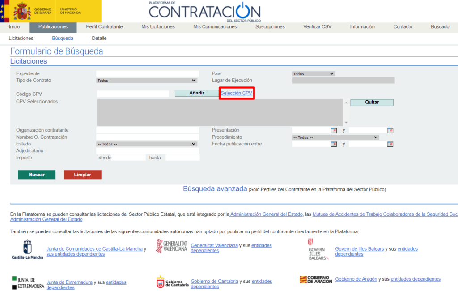The width and height of the screenshot is (458, 291).
Task: Click the Junta de Extremadura logo
Action: pos(28,283)
